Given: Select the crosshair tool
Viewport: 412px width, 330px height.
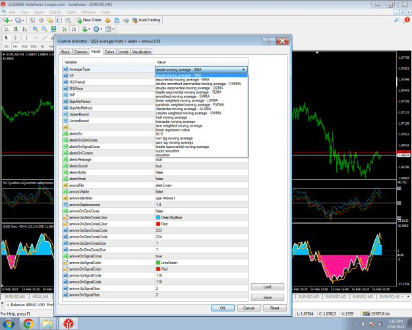Looking at the screenshot, I should point(16,38).
